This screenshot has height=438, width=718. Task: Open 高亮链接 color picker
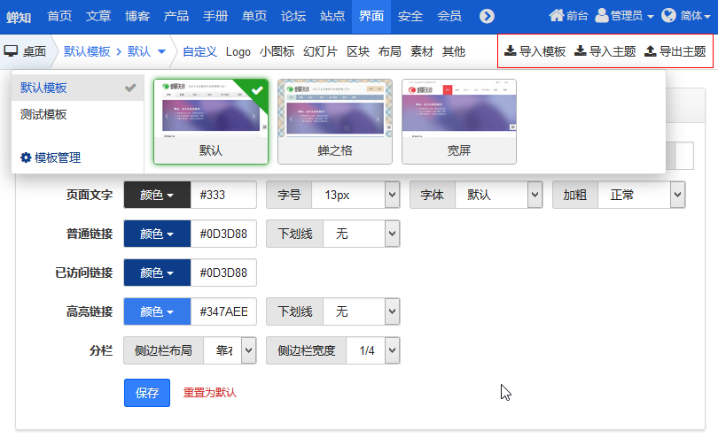click(x=157, y=311)
